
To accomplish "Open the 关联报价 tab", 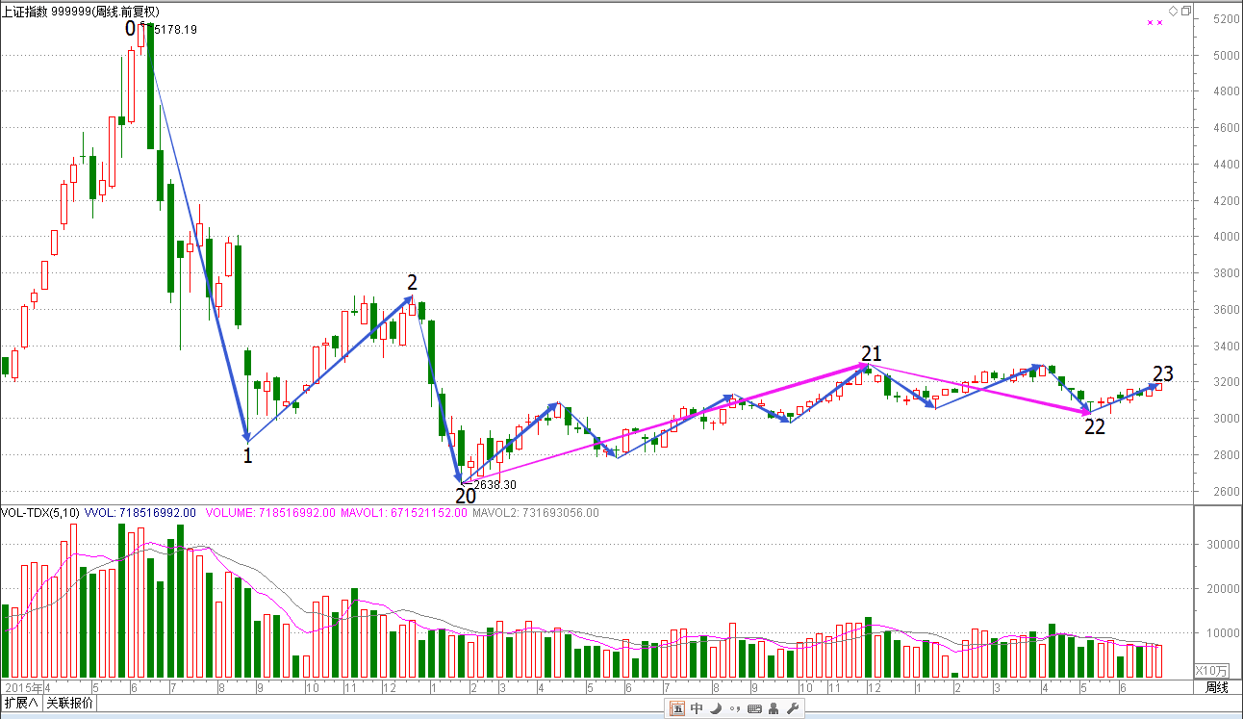I will tap(70, 703).
